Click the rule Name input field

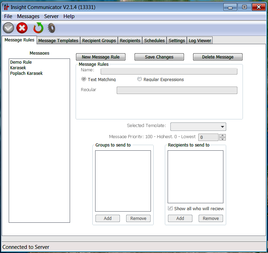coord(169,71)
